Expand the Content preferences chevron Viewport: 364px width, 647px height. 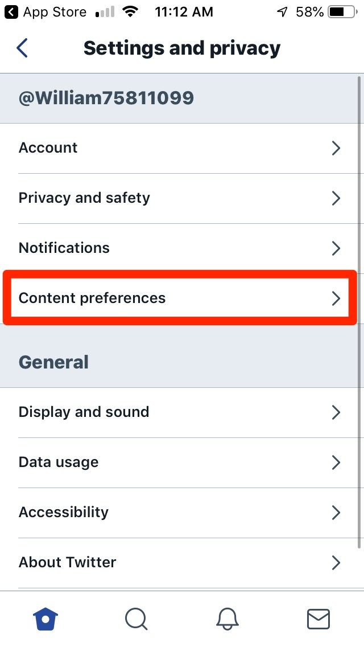pos(336,298)
